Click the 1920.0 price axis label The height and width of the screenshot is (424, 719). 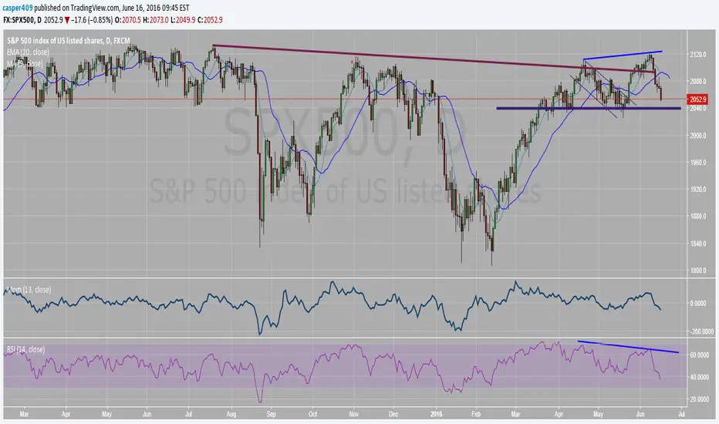[x=698, y=190]
